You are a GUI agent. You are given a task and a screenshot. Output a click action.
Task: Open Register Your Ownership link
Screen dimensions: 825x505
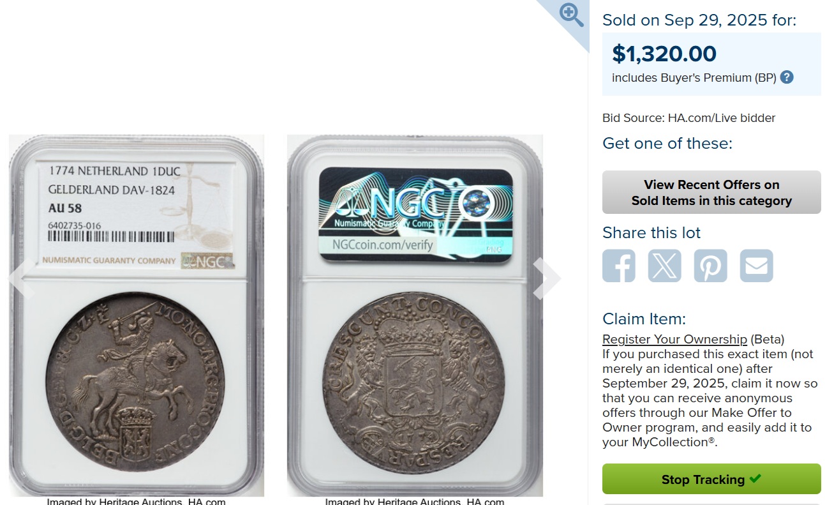coord(674,339)
